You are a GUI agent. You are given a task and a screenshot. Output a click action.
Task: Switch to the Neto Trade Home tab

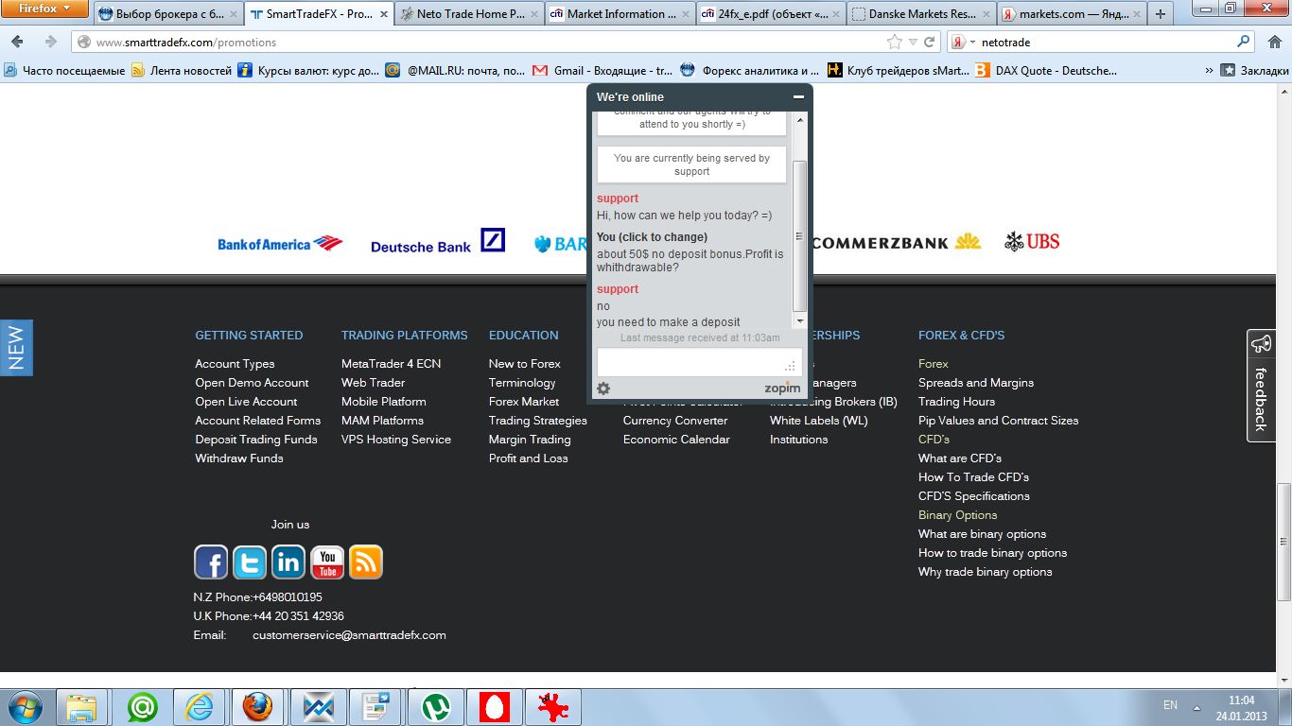click(x=469, y=14)
